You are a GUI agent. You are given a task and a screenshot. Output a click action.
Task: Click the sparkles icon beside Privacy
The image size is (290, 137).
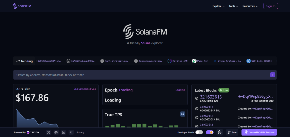click(71, 132)
